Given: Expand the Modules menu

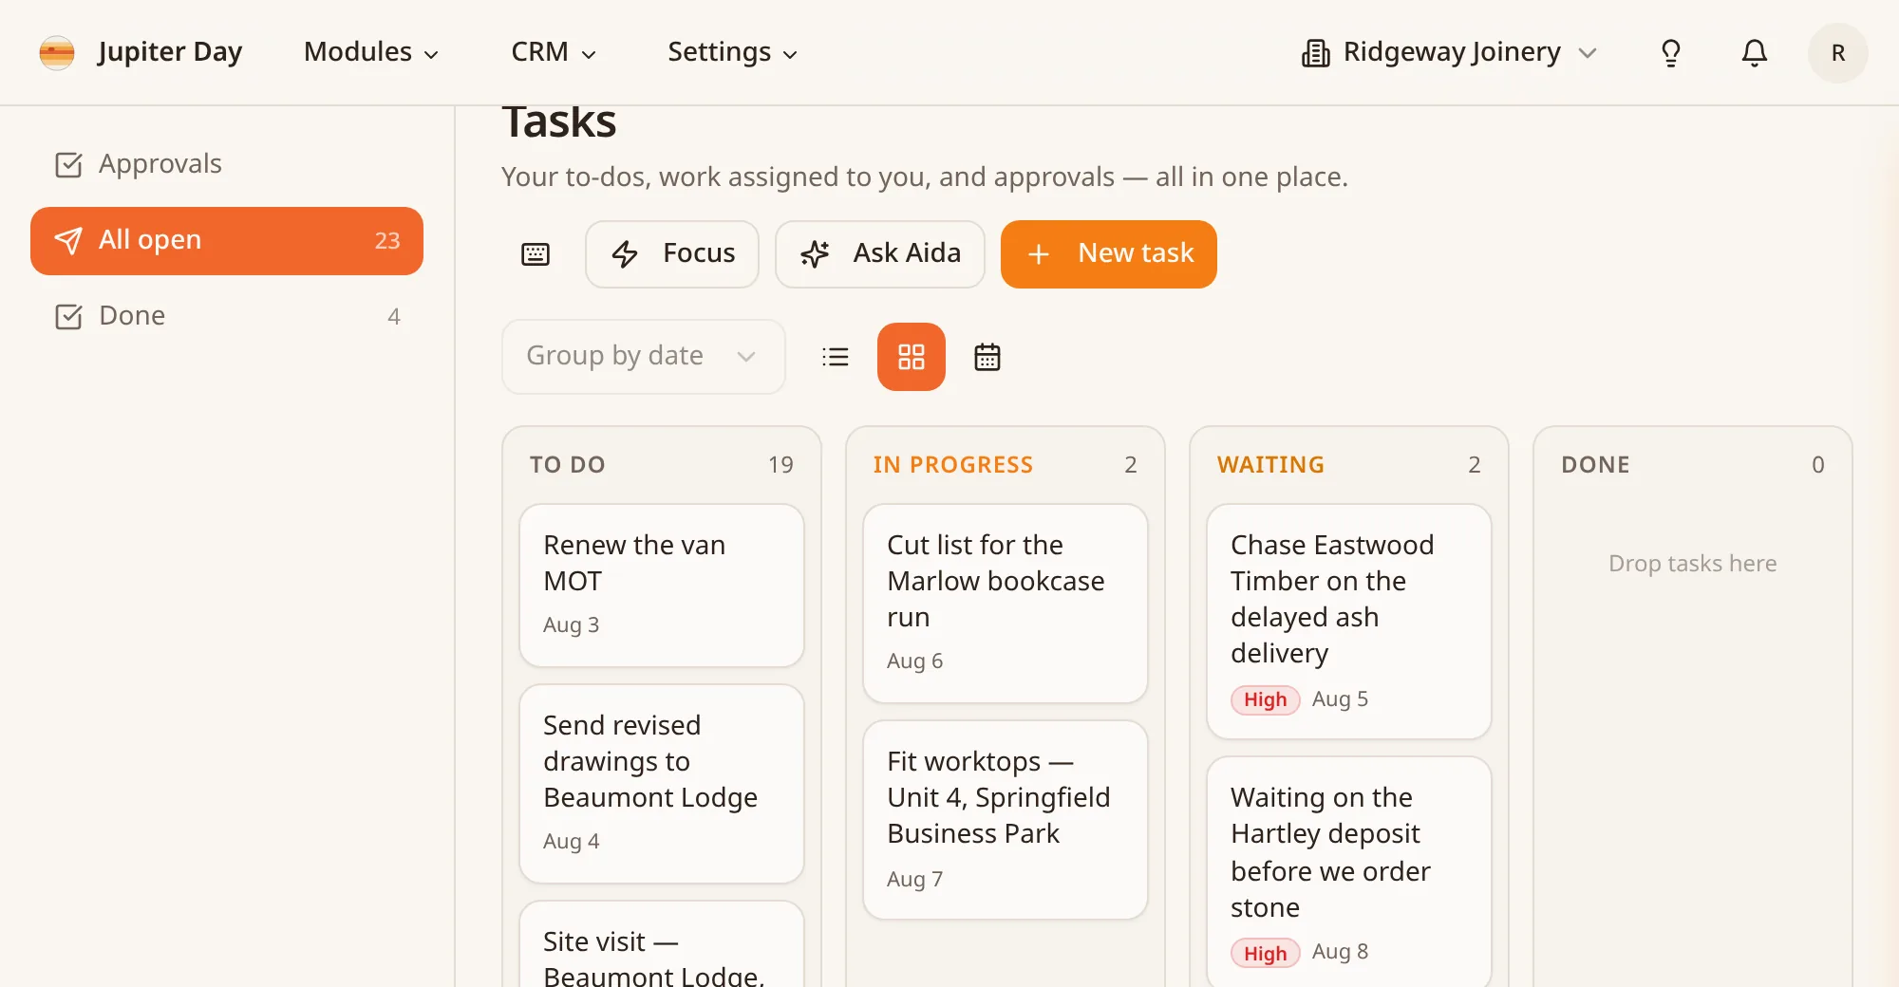Looking at the screenshot, I should click(x=370, y=52).
